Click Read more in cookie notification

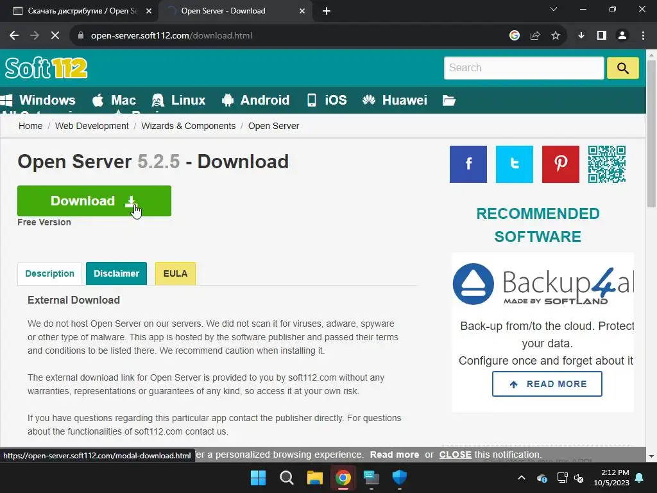tap(395, 455)
